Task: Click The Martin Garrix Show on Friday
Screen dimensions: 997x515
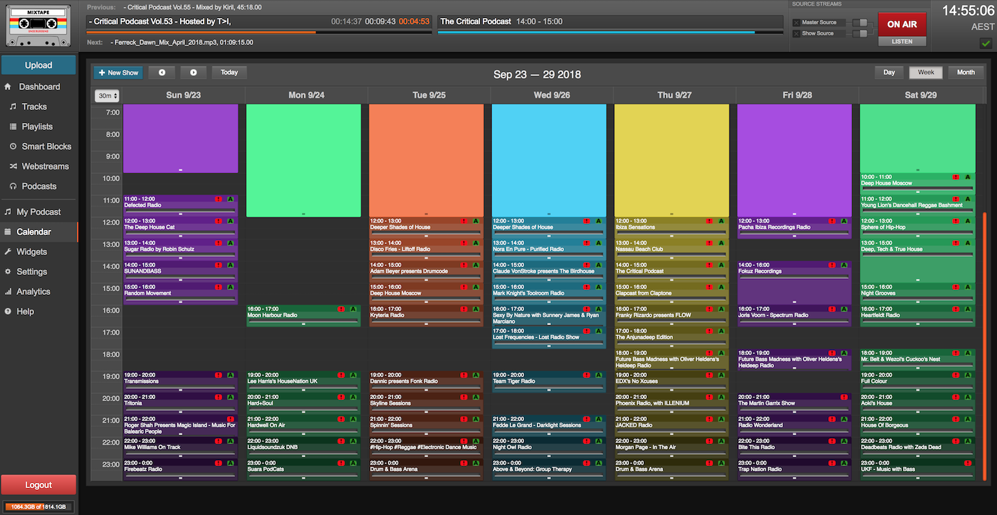Action: point(794,404)
